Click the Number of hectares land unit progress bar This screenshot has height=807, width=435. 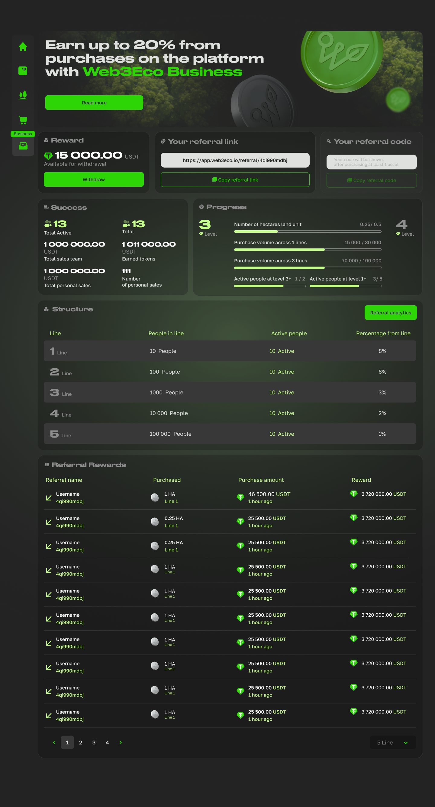point(308,231)
